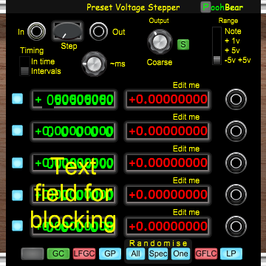Edit fourth row red value field

168,194
